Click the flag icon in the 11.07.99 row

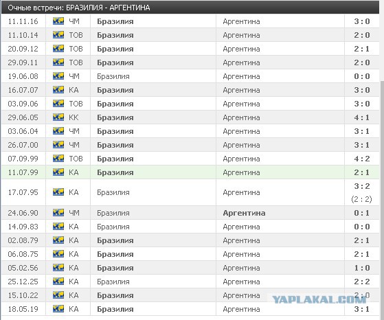[58, 172]
